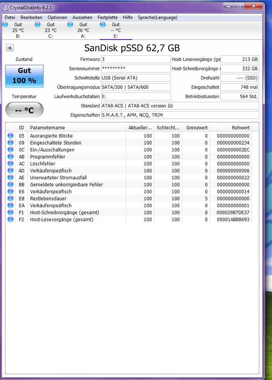The height and width of the screenshot is (380, 272).
Task: Click the Drehzahl value ---- (SSD)
Action: (239, 78)
